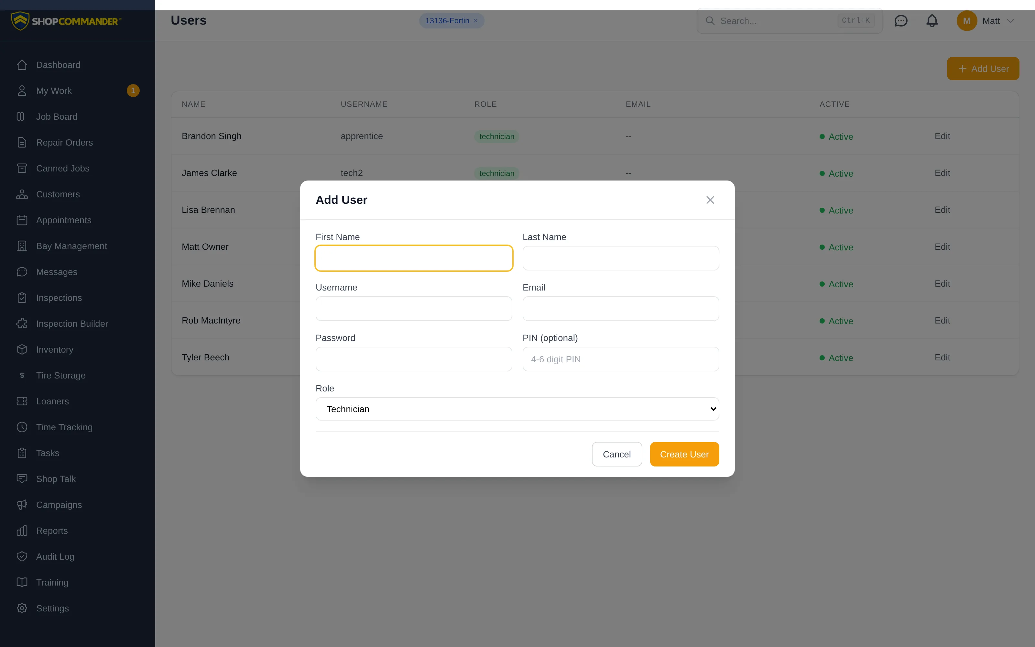Open the Appointments calendar icon
1035x647 pixels.
pos(22,220)
